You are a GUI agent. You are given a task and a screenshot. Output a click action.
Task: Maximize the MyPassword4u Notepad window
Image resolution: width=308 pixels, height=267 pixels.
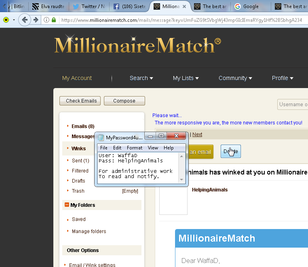pos(161,136)
